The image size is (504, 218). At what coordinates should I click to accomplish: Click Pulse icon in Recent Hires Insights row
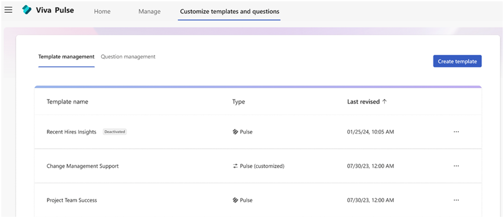click(x=235, y=132)
